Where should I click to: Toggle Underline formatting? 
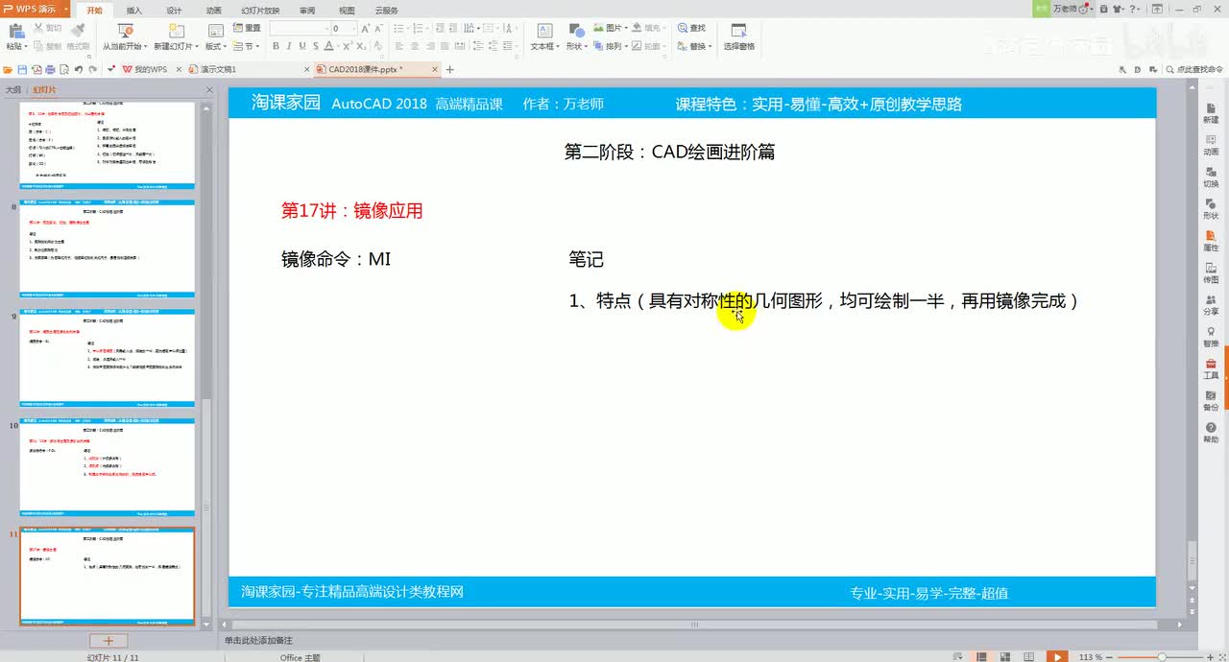(x=302, y=46)
